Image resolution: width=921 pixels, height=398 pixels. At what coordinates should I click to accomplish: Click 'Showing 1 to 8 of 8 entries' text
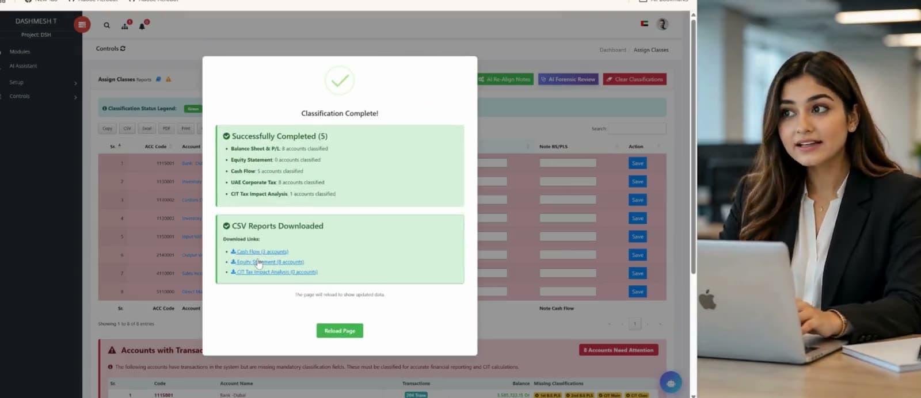click(126, 324)
